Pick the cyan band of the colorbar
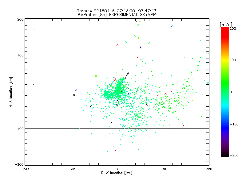Image resolution: width=246 pixels, height=184 pixels. (225, 106)
